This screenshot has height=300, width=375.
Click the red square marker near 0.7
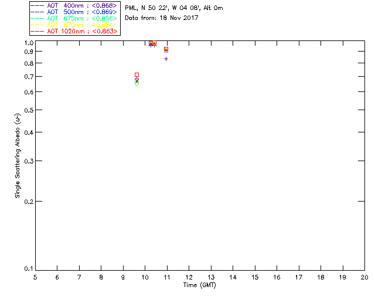pos(137,75)
